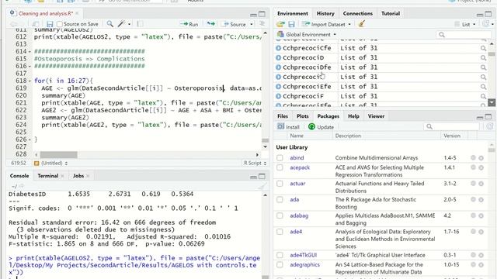497x279 pixels.
Task: Open Source button dropdown arrow
Action: [252, 24]
